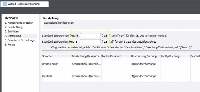
Task: Select step 3. Entitäten
Action: coord(12,31)
